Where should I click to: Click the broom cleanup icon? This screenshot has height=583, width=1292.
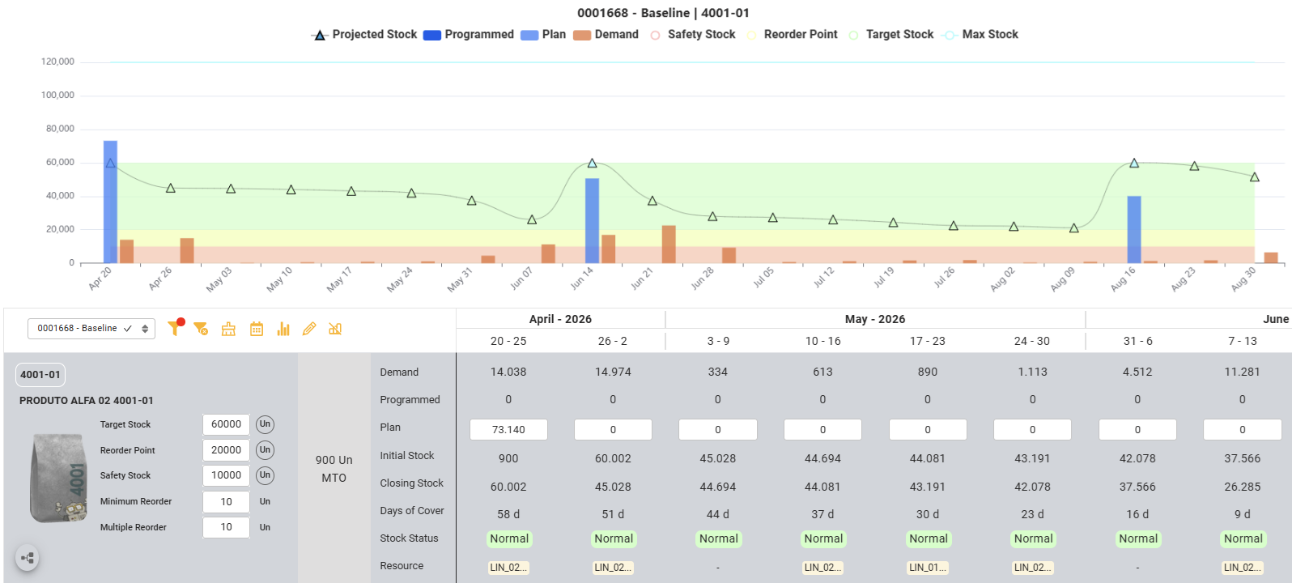click(x=228, y=329)
